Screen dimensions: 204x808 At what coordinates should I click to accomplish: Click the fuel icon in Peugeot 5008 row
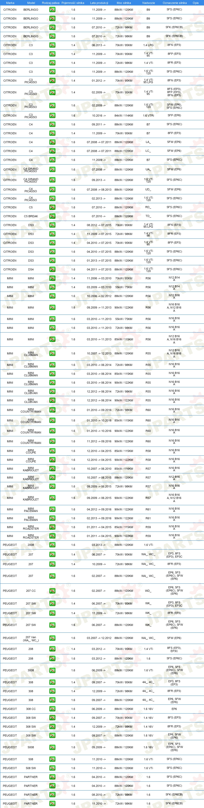tap(52, 747)
